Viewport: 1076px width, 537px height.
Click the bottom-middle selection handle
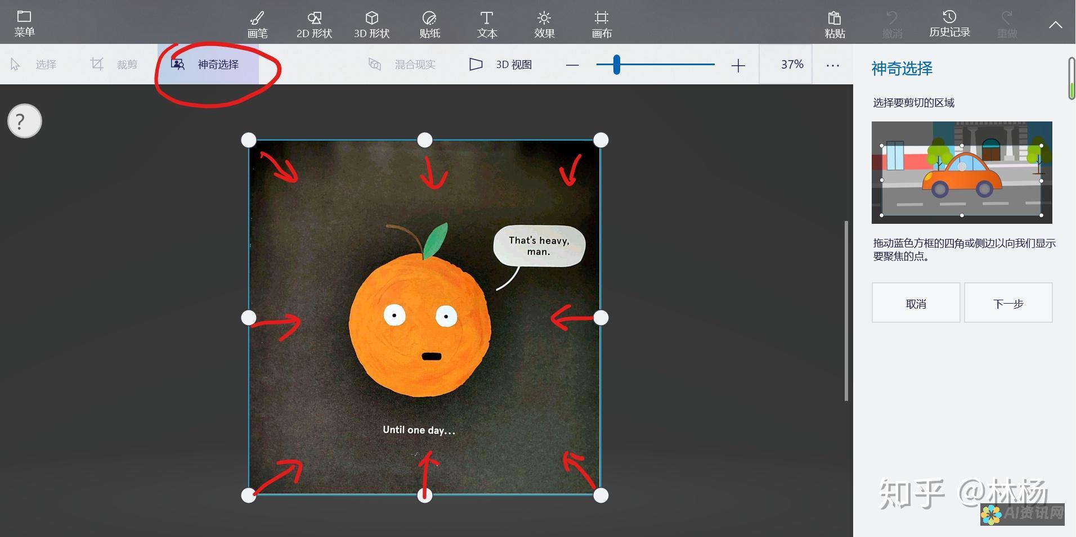click(425, 495)
